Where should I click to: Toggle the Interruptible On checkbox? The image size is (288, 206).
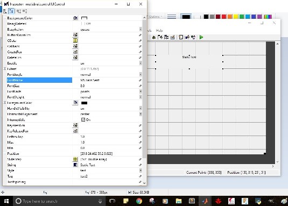click(83, 119)
